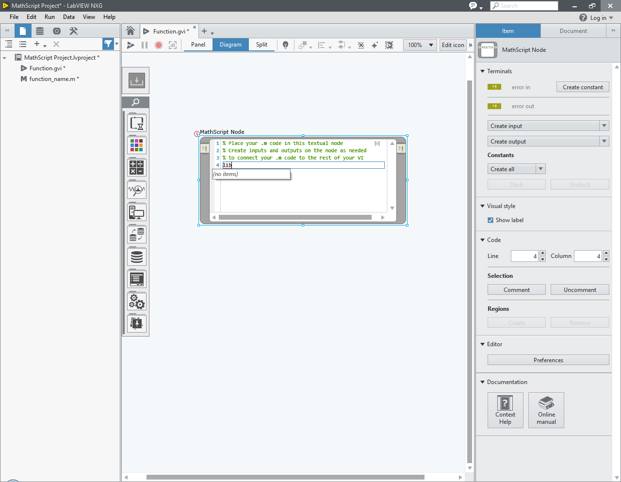Open the SystemDesigner database-stack icon tab
This screenshot has width=621, height=482.
click(40, 31)
